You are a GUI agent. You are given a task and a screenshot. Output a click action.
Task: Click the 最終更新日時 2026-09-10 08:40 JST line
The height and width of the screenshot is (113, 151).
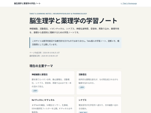click(44, 56)
